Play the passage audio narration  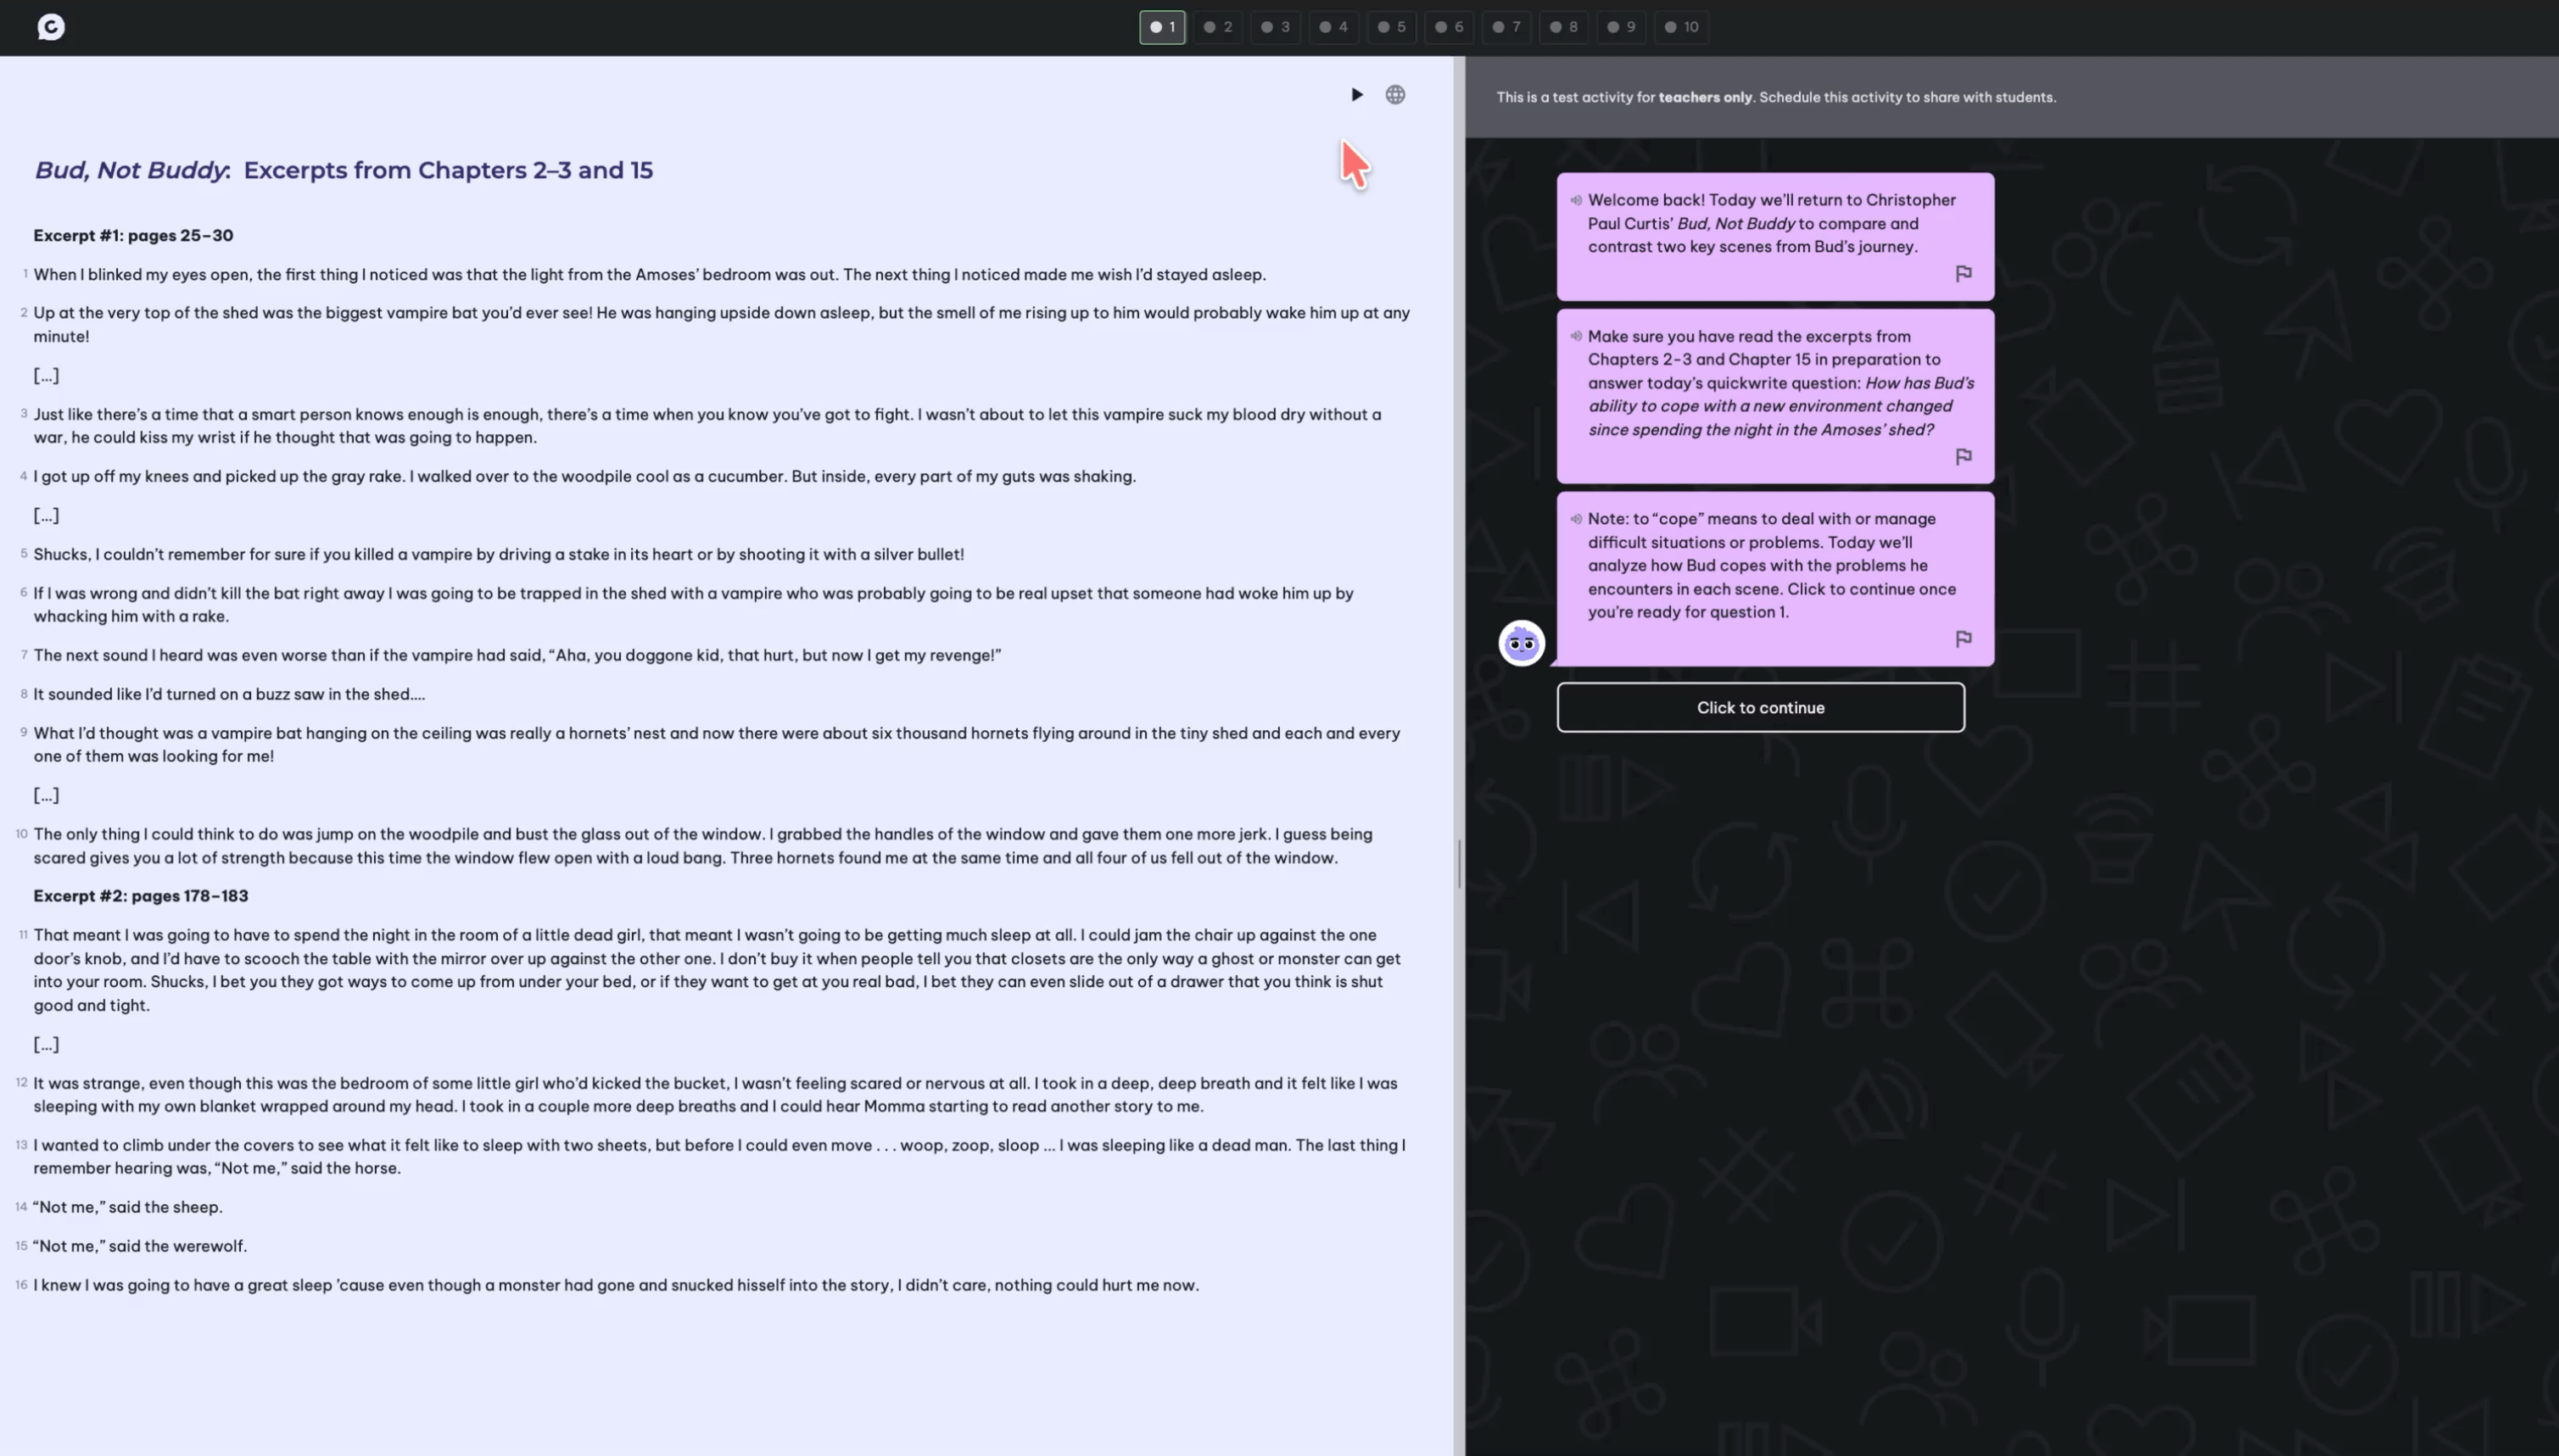[1357, 95]
